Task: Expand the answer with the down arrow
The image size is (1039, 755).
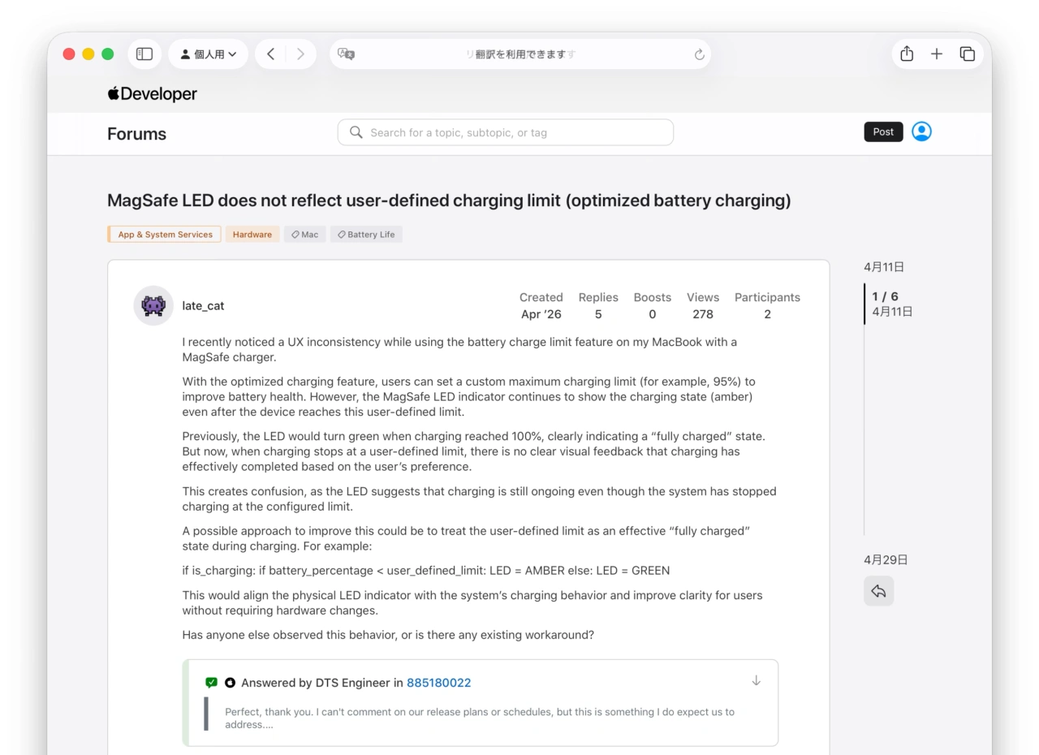Action: point(756,680)
